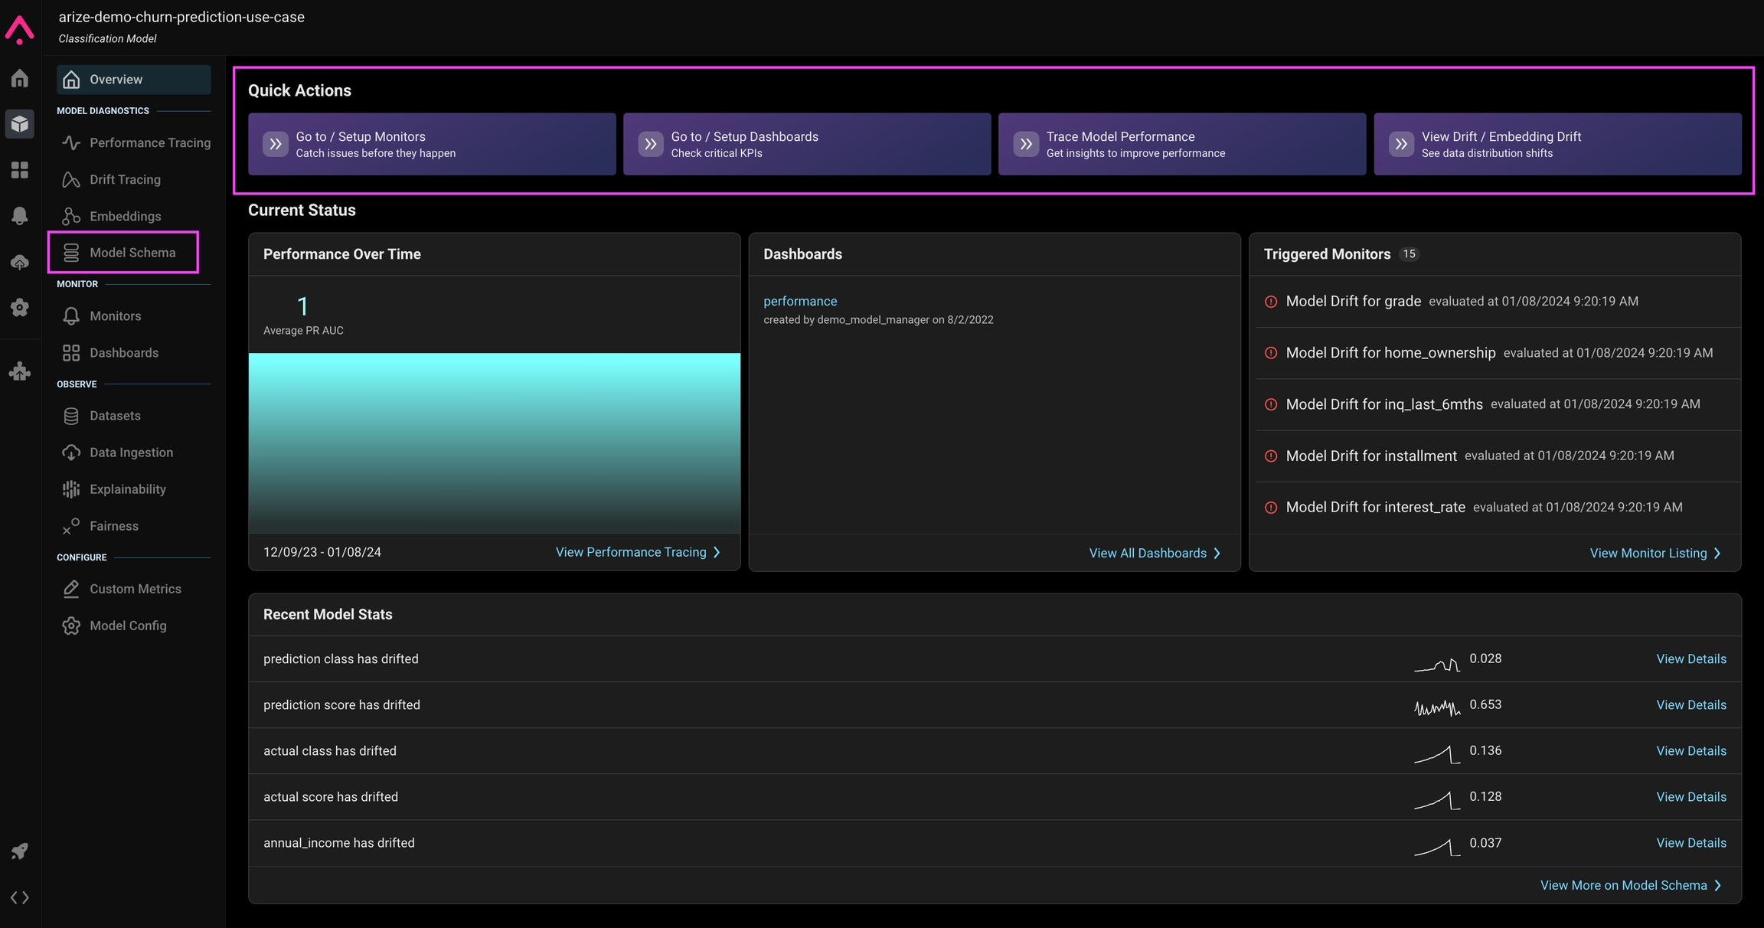This screenshot has width=1764, height=928.
Task: Click the code brackets icon at bottom
Action: pyautogui.click(x=20, y=897)
